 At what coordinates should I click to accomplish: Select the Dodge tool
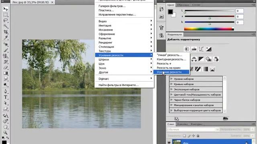(x=5, y=84)
